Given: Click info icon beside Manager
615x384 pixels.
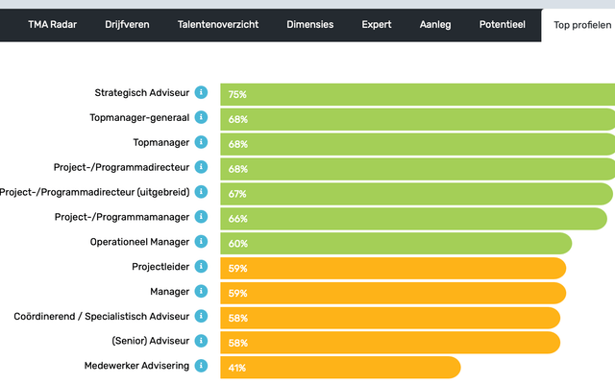Looking at the screenshot, I should coord(201,291).
